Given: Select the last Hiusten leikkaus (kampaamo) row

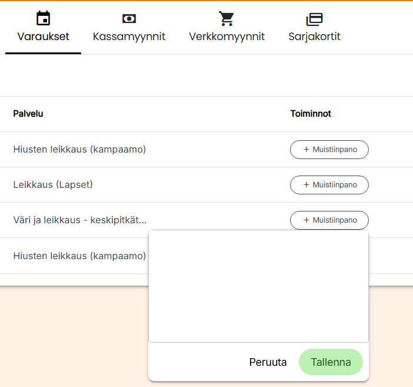Looking at the screenshot, I should 79,256.
